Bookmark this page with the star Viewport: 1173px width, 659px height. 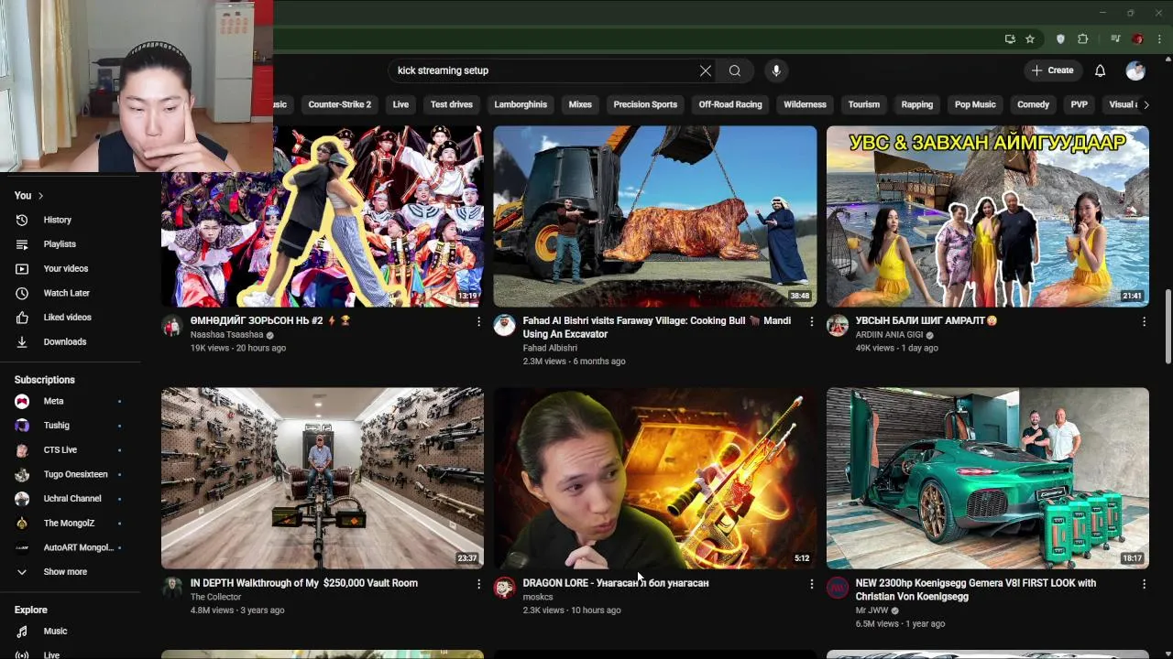(x=1030, y=39)
